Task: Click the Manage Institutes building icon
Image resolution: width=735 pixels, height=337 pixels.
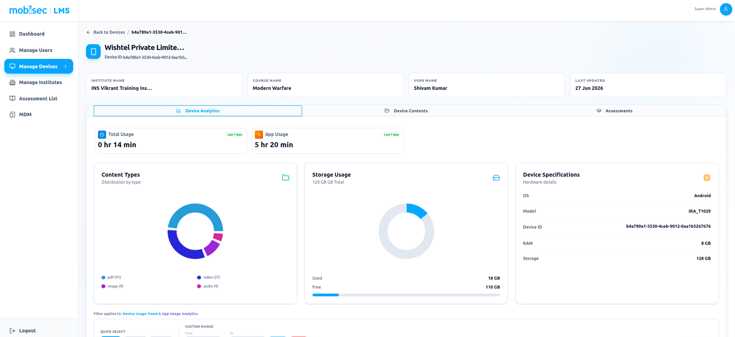Action: 12,83
